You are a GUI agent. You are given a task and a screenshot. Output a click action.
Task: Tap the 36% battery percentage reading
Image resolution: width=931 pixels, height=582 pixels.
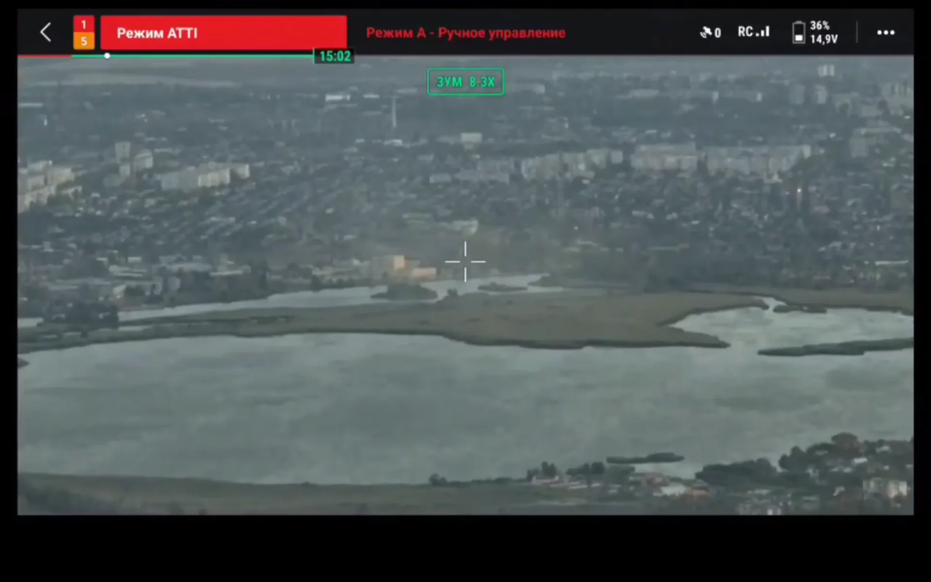coord(820,26)
